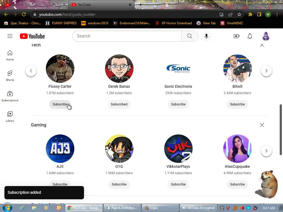Subscribe to VikkstarPlays
Image resolution: width=283 pixels, height=212 pixels.
[x=178, y=184]
